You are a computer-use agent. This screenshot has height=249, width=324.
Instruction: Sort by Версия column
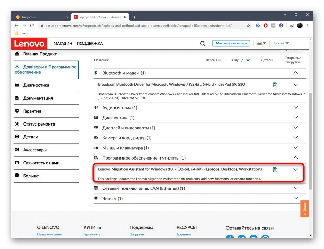point(213,60)
